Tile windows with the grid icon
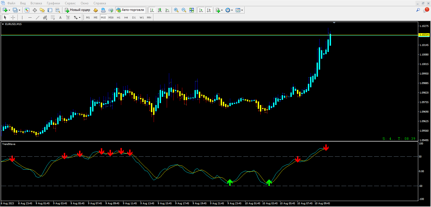 pyautogui.click(x=192, y=10)
